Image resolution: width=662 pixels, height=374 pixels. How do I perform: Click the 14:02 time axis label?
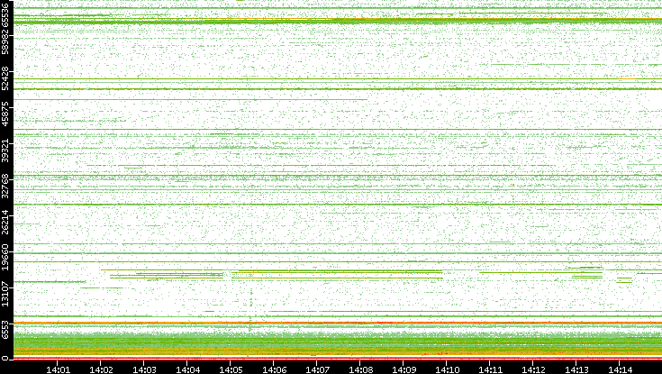[101, 368]
